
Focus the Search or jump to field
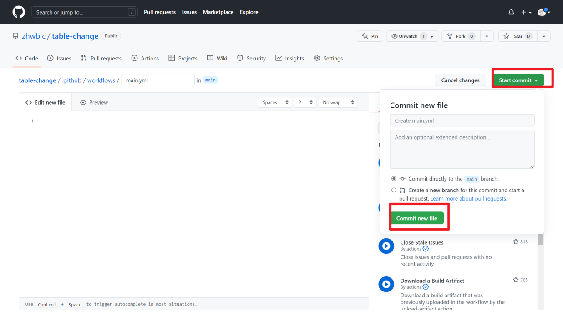pyautogui.click(x=84, y=12)
